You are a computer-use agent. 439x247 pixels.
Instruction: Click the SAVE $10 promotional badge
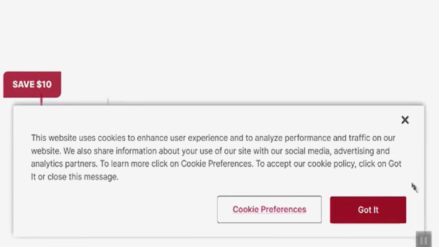click(32, 84)
